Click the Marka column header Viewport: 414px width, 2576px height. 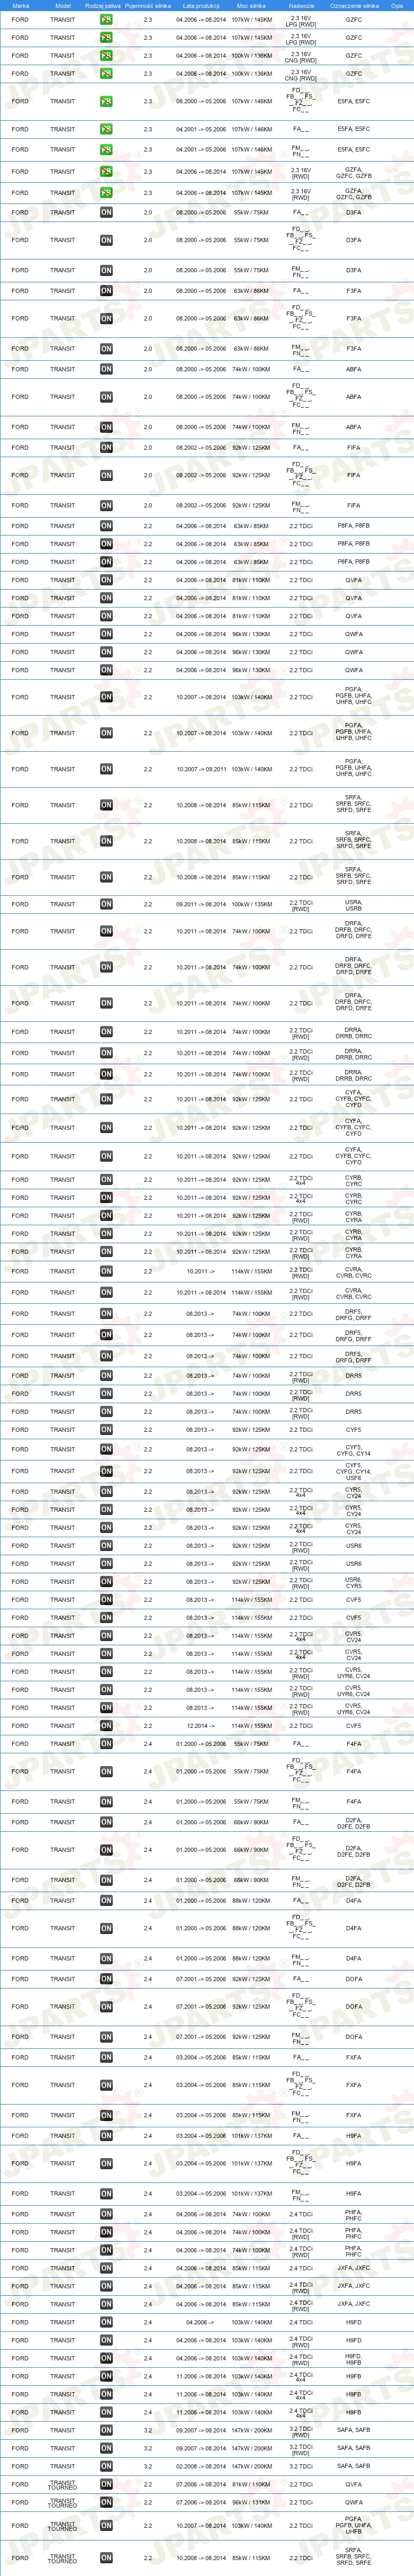pyautogui.click(x=20, y=5)
